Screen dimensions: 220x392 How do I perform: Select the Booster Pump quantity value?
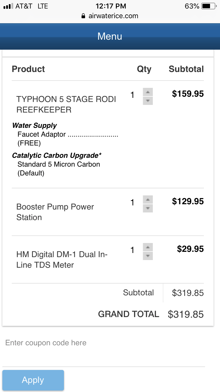[x=132, y=202]
